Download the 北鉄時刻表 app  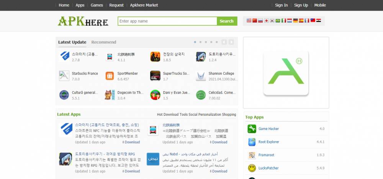(x=219, y=142)
